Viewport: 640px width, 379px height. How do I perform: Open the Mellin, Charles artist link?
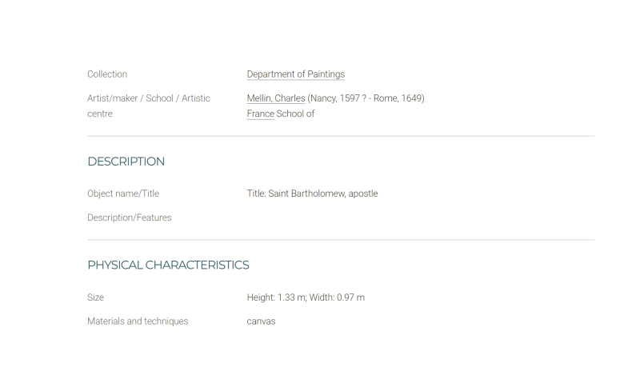point(276,98)
